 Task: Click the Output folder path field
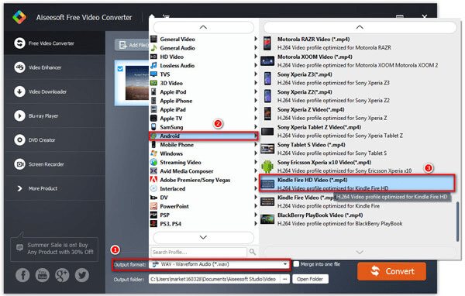point(215,279)
